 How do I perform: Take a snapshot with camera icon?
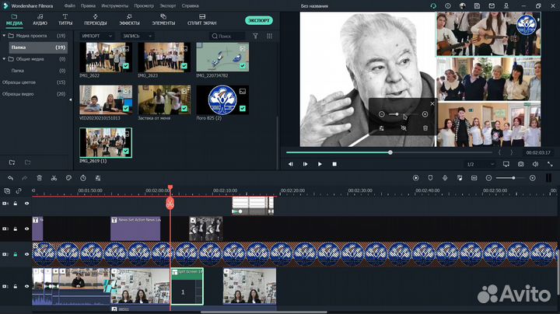(x=520, y=164)
